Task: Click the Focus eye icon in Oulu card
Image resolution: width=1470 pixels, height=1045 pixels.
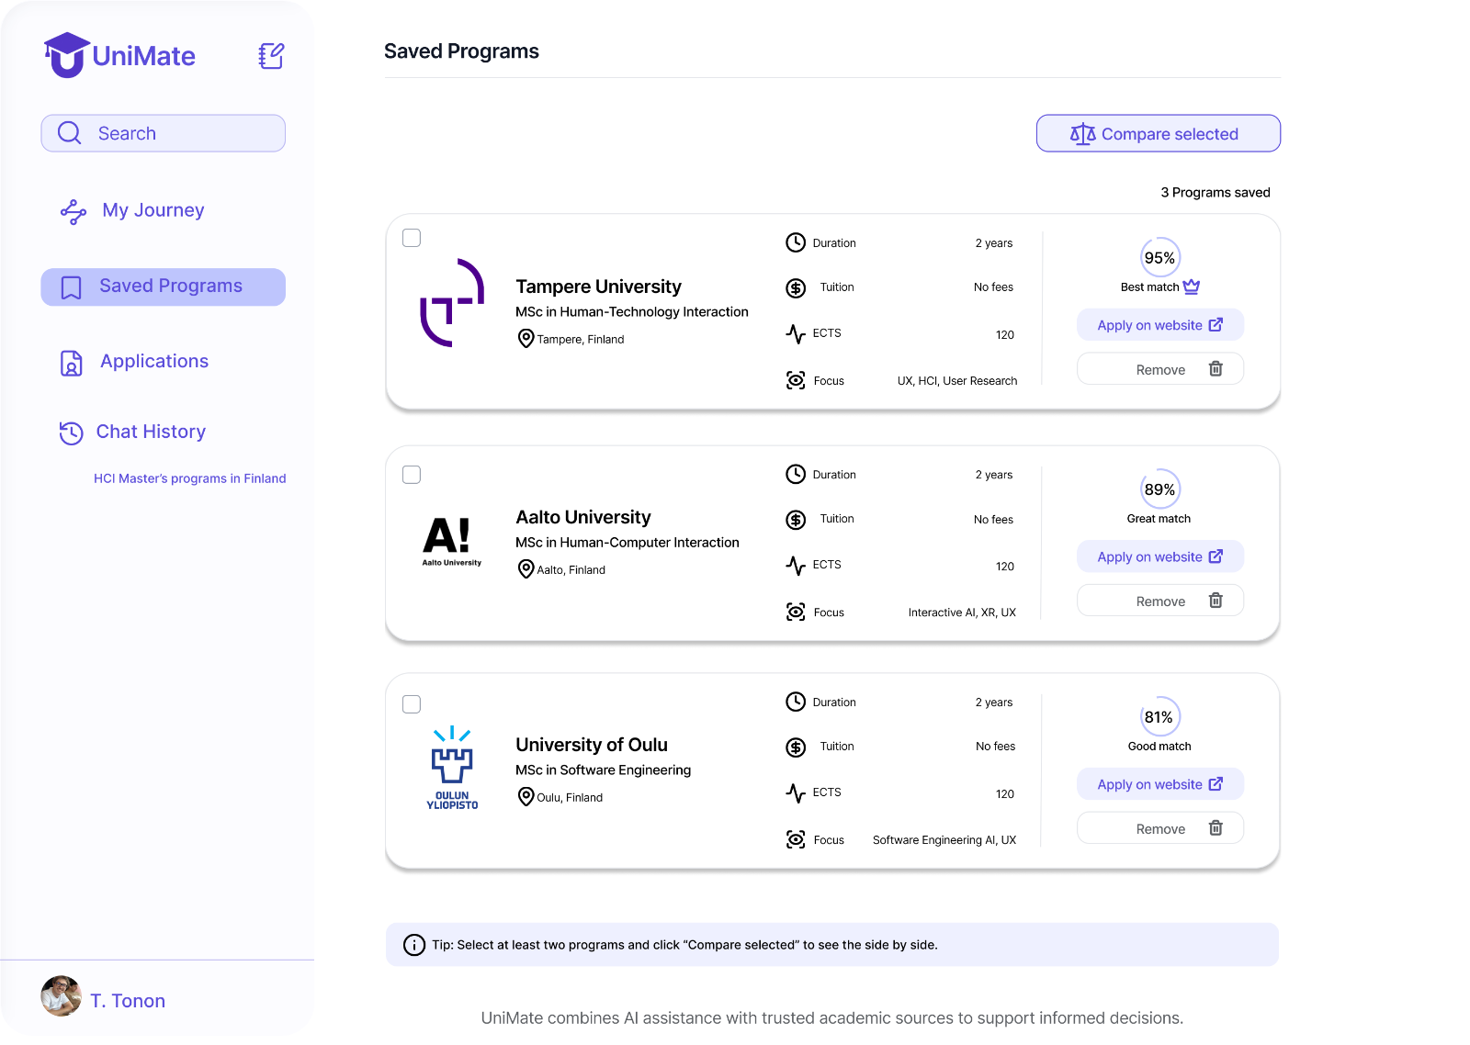Action: pos(796,839)
